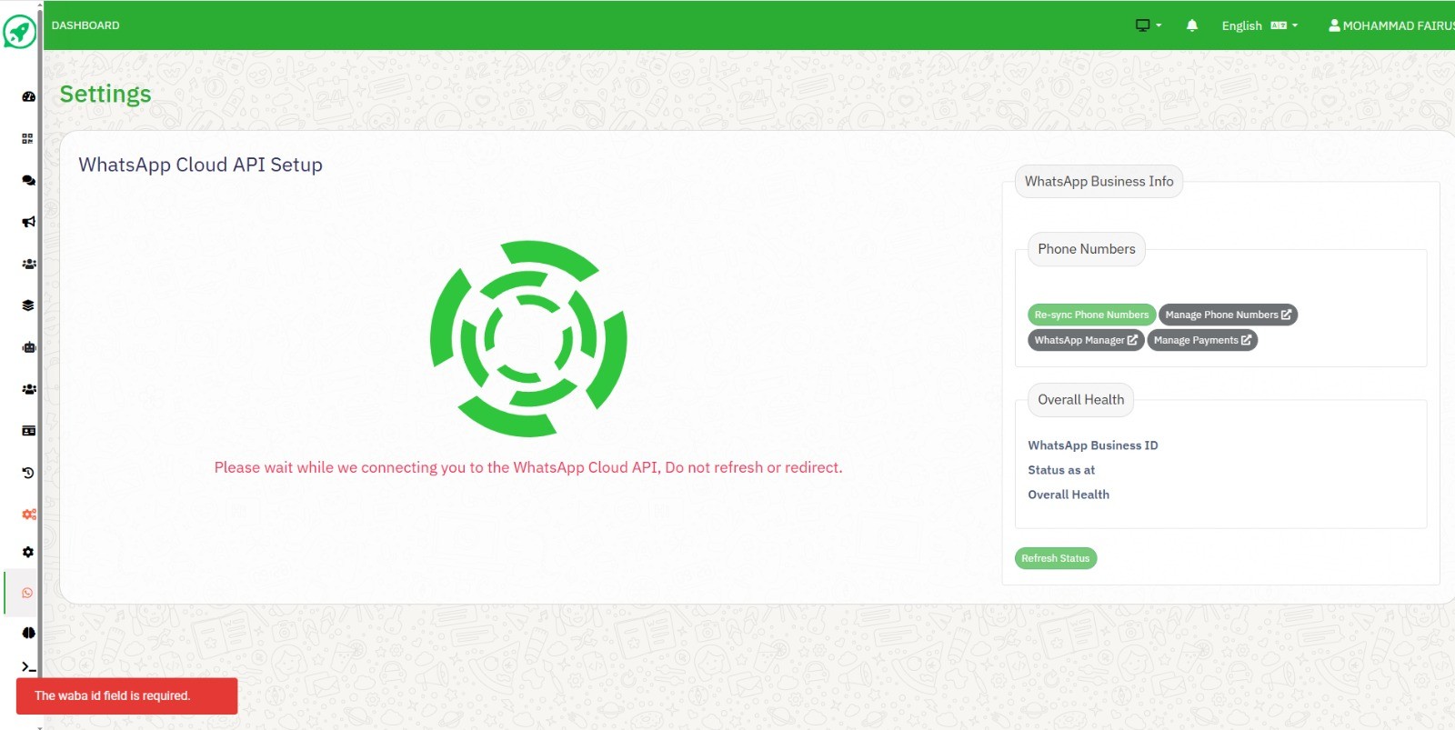Open the chat bubbles icon in sidebar
The height and width of the screenshot is (730, 1455).
coord(28,180)
